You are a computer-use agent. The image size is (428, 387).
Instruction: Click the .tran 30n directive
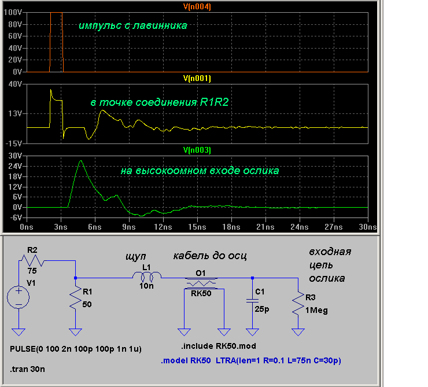27,369
